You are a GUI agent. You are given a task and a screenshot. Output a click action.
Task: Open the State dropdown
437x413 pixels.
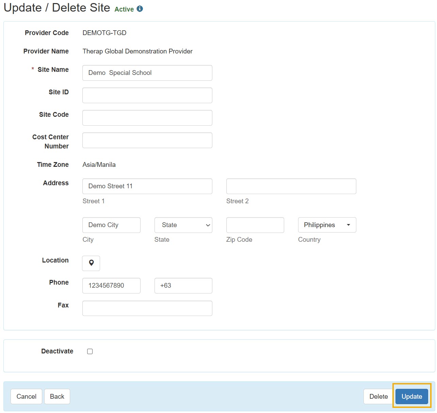point(183,225)
